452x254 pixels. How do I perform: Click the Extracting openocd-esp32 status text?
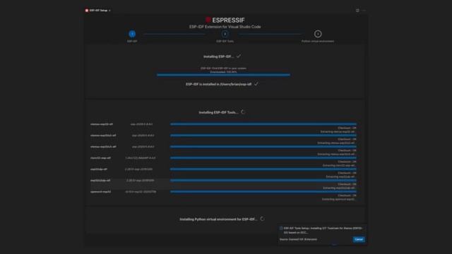[339, 199]
